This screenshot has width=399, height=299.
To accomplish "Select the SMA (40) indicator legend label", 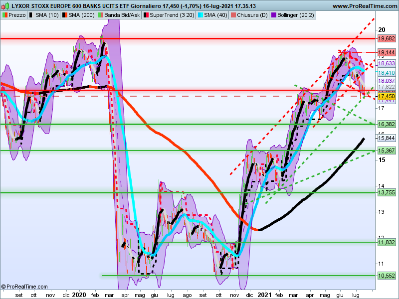I will point(215,15).
